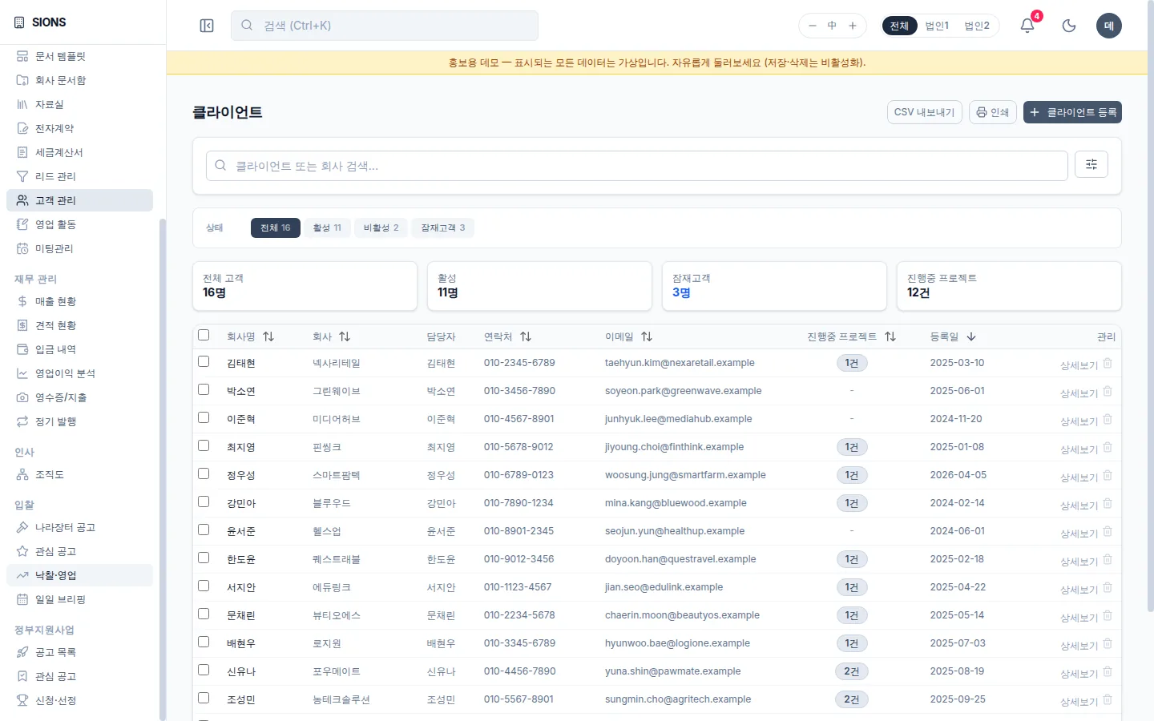Delete the 한도윤 client row
Screen dimensions: 1154x721
click(1108, 559)
